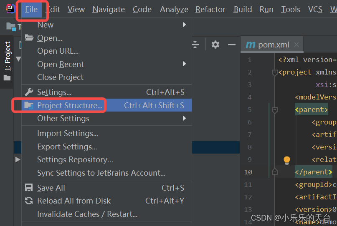Viewport: 337px width, 226px height.
Task: Open Settings... from the menu
Action: tap(106, 92)
